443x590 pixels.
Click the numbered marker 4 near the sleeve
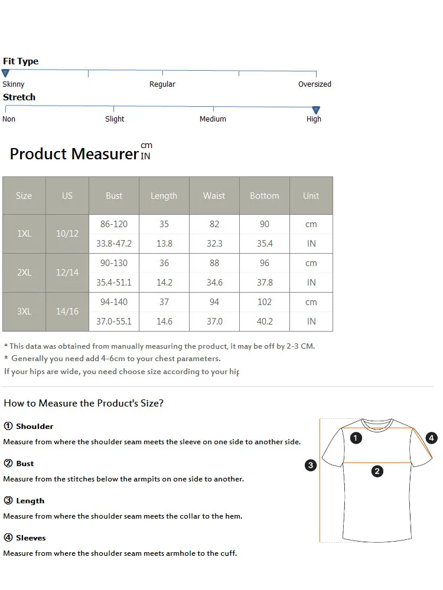pos(432,438)
